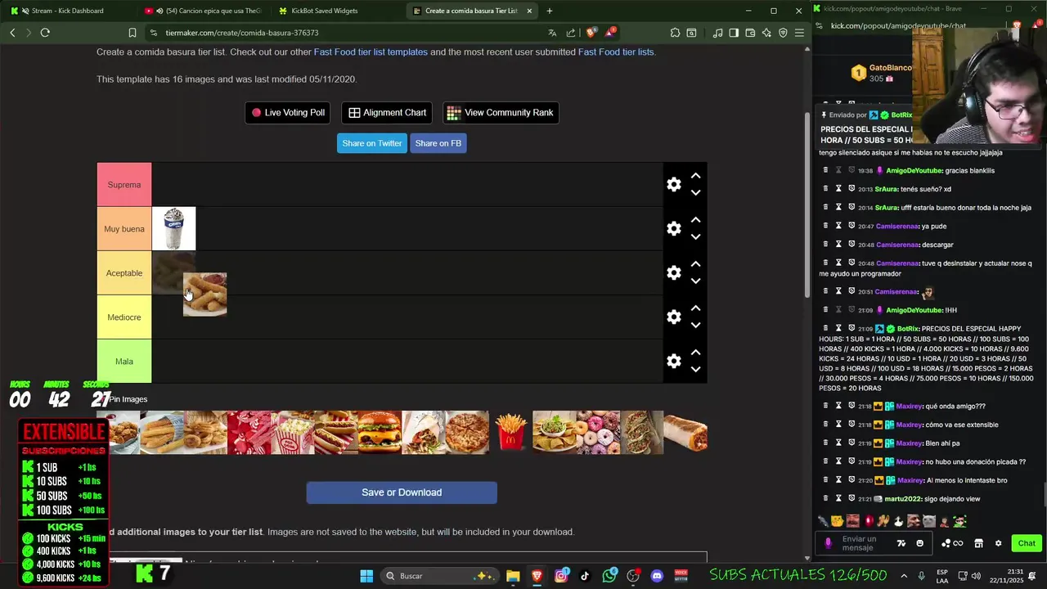Open Windows Start menu

366,576
